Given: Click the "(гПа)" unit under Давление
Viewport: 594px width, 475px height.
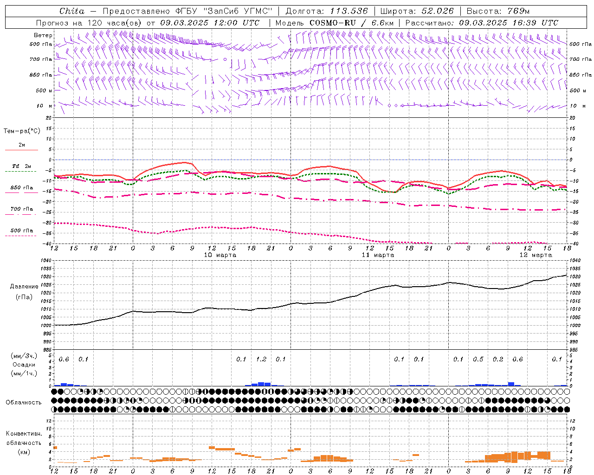Looking at the screenshot, I should tap(24, 297).
